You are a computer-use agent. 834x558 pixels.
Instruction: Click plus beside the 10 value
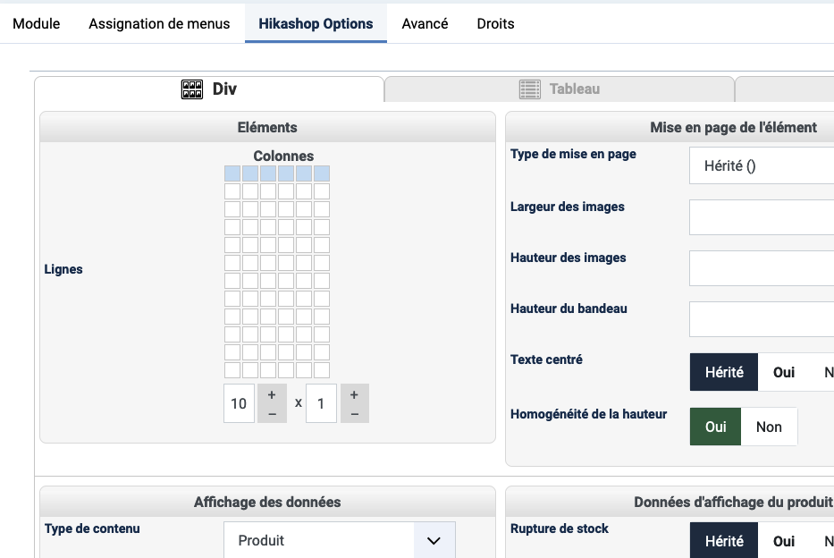(x=272, y=394)
